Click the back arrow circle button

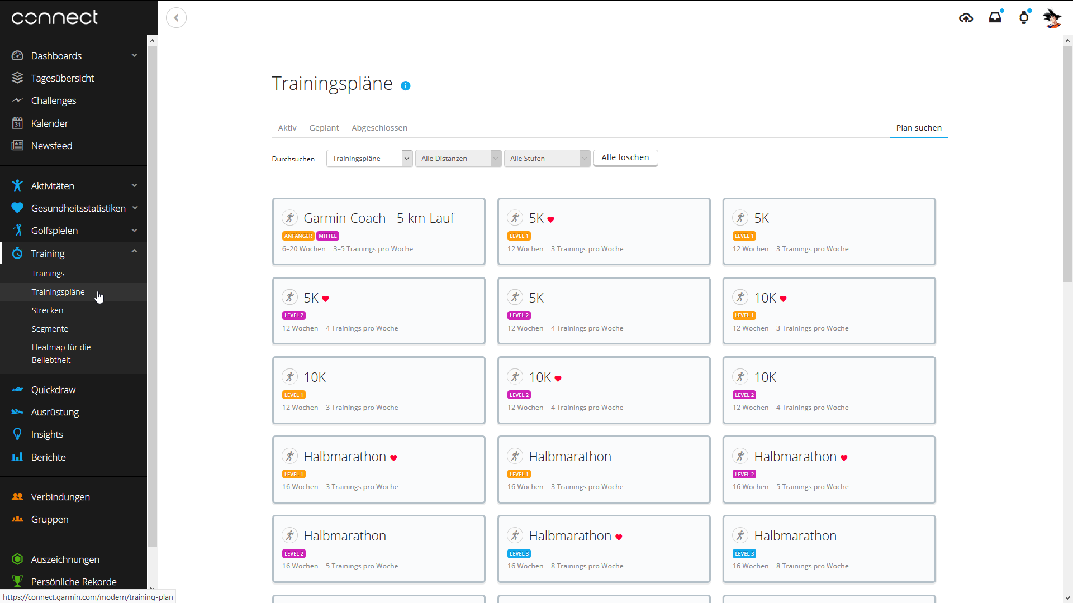[x=176, y=18]
